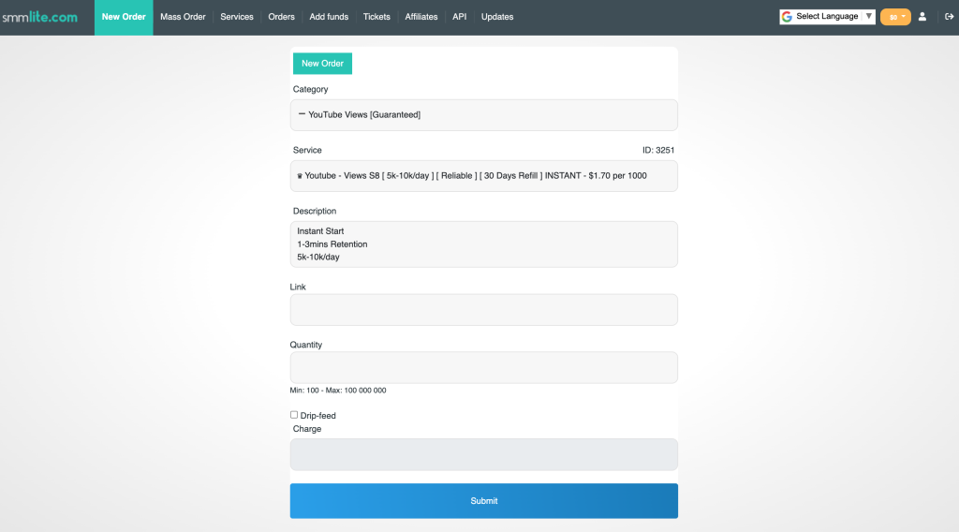Click the Quantity label
This screenshot has width=959, height=532.
306,345
